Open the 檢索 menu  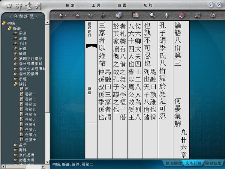[x=70, y=5]
